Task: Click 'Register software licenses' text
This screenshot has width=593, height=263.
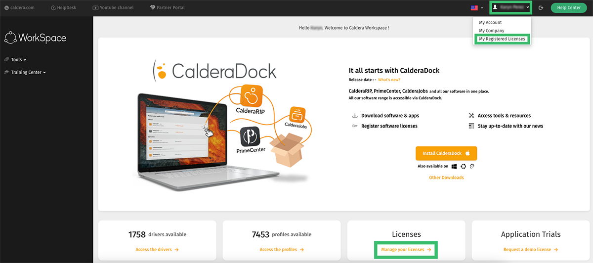Action: click(389, 126)
